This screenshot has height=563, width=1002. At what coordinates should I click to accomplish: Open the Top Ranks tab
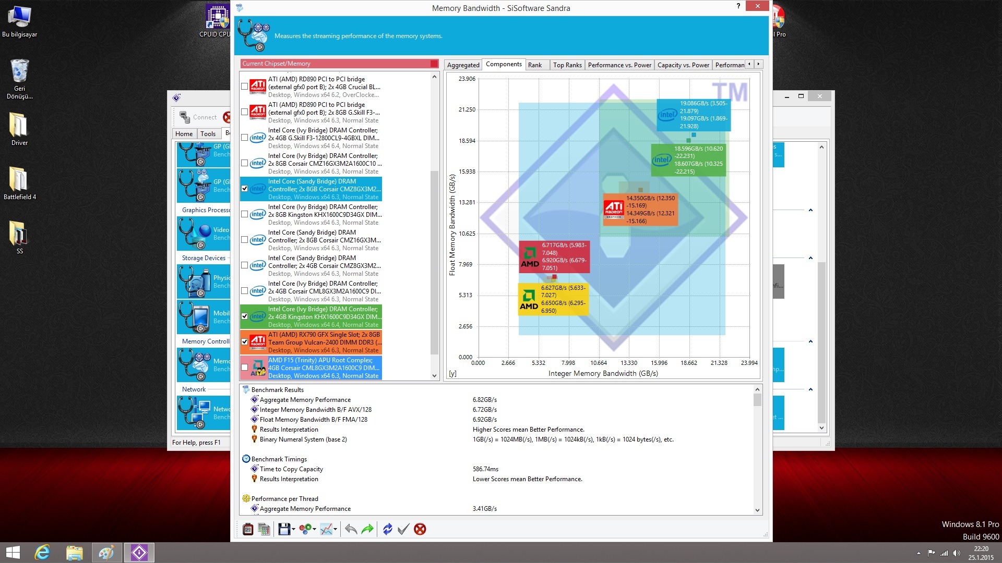[567, 65]
